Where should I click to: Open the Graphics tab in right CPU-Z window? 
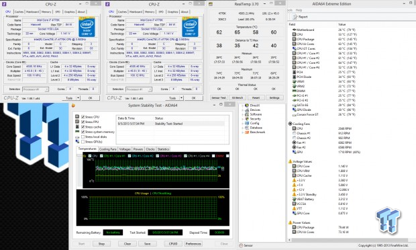pyautogui.click(x=172, y=11)
